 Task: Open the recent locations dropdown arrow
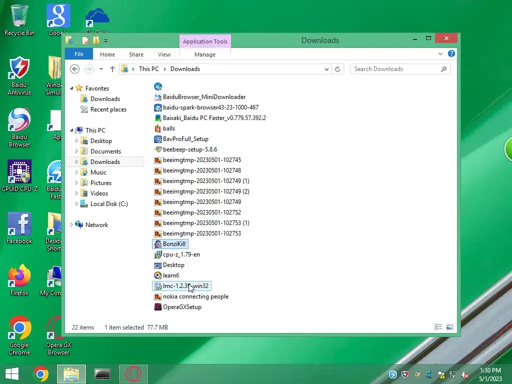tap(101, 69)
